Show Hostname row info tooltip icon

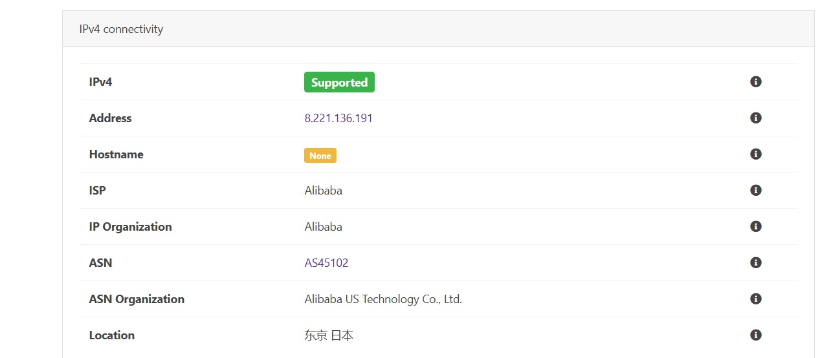point(755,154)
